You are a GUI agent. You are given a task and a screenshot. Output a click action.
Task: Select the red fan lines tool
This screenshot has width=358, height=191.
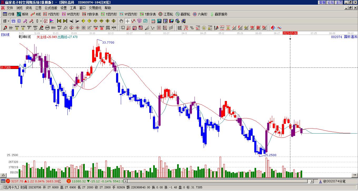tap(128, 28)
